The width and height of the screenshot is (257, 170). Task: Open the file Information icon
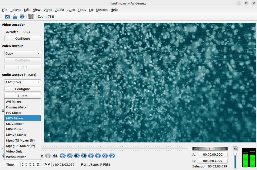22,17
